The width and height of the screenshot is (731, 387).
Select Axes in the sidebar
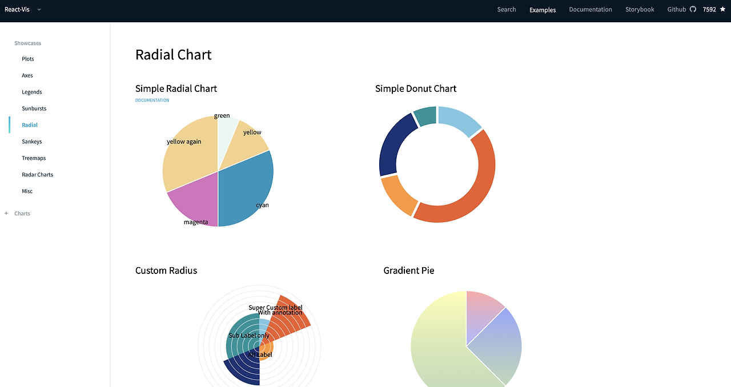27,75
